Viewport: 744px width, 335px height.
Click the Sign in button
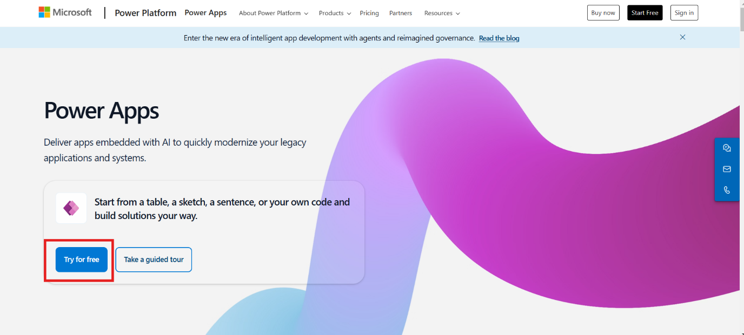tap(684, 12)
